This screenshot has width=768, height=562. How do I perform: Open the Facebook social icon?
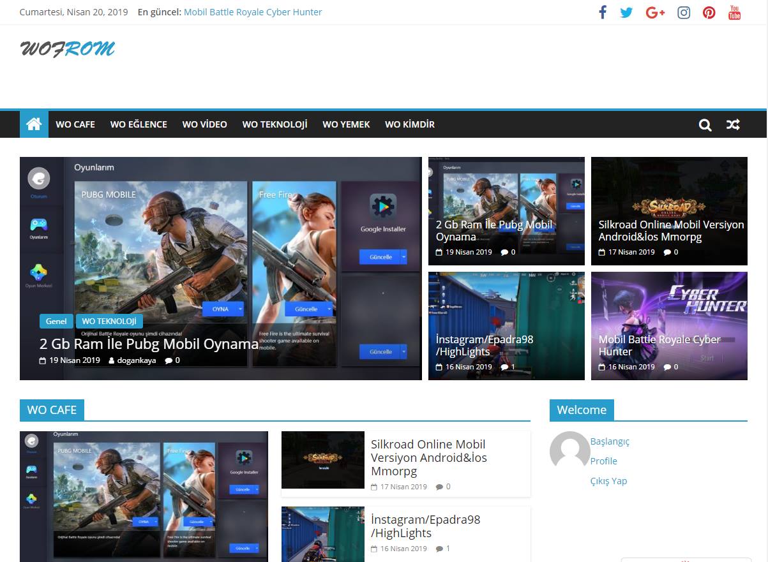(602, 12)
